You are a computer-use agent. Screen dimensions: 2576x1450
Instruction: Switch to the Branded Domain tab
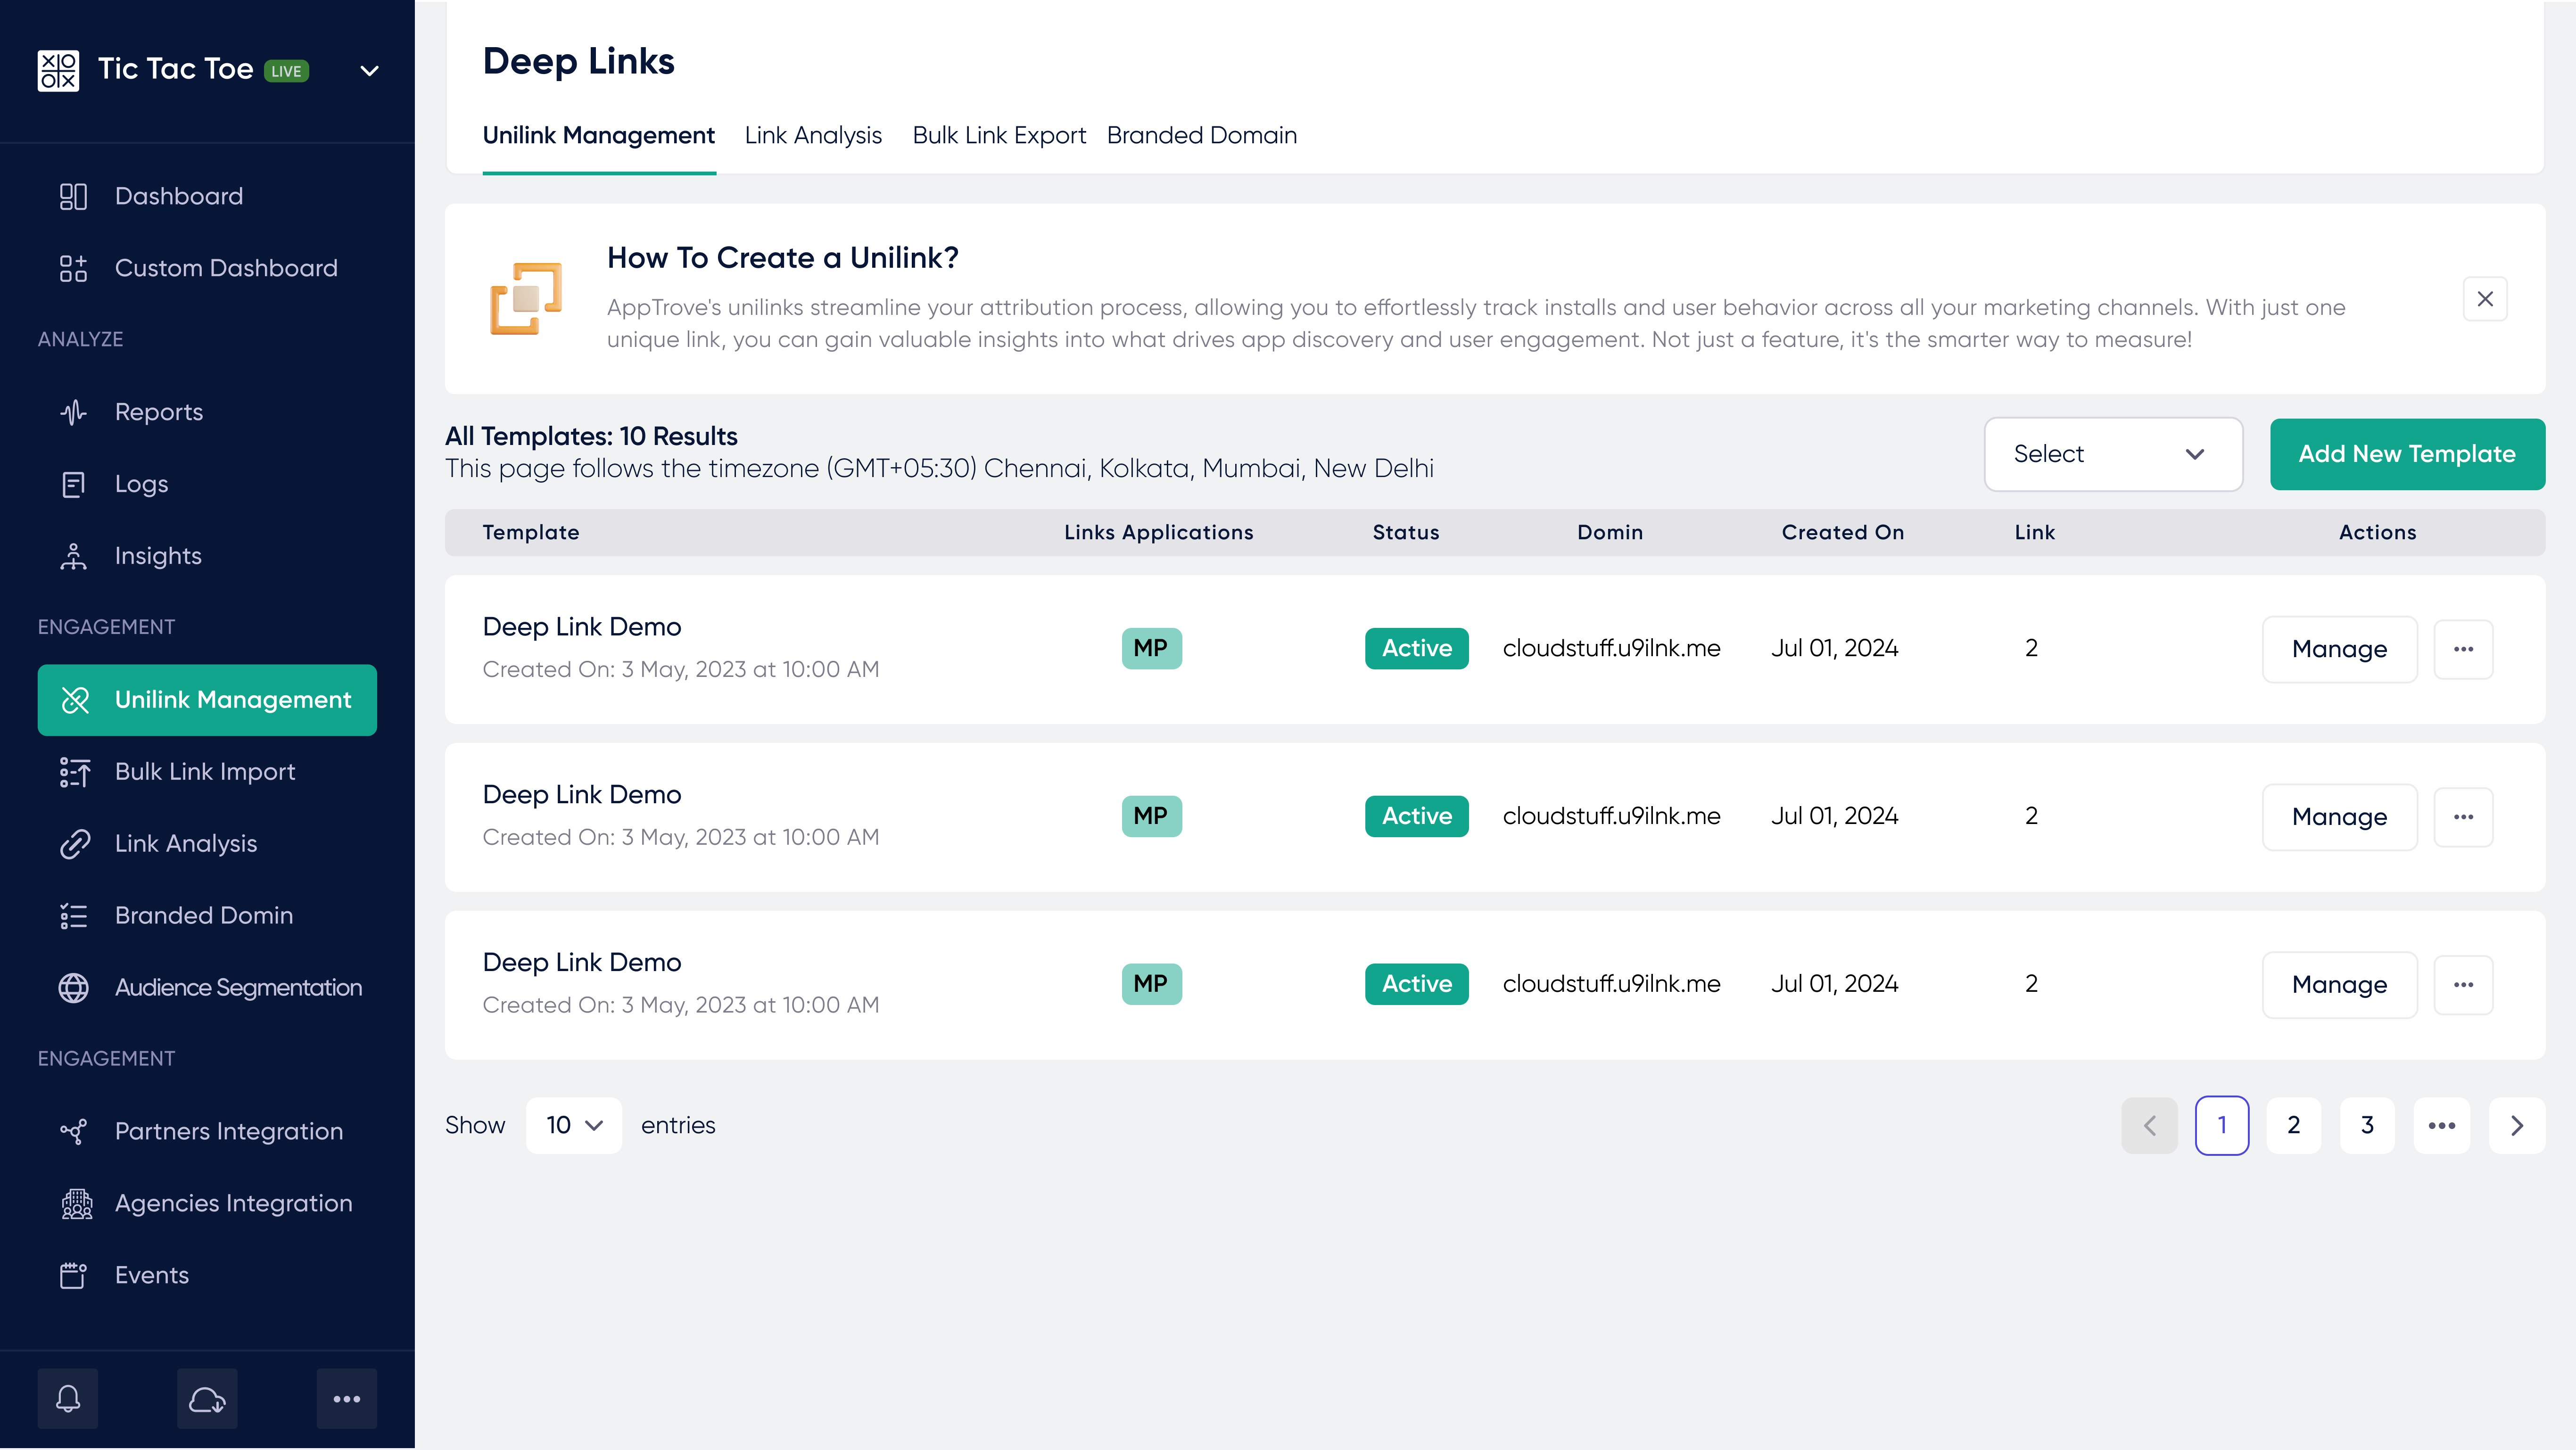point(1202,136)
